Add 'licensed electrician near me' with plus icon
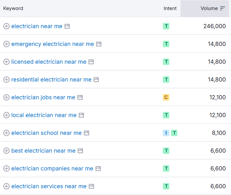 click(x=6, y=62)
